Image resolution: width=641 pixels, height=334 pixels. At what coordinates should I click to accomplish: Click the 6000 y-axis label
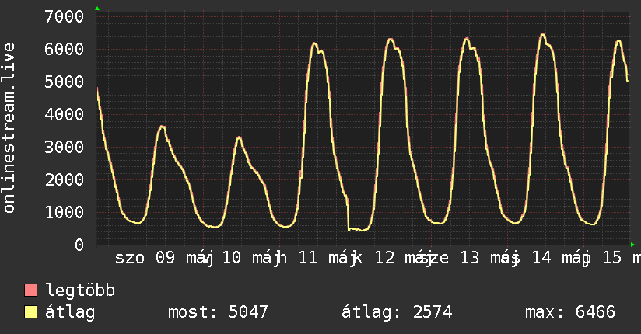(65, 50)
